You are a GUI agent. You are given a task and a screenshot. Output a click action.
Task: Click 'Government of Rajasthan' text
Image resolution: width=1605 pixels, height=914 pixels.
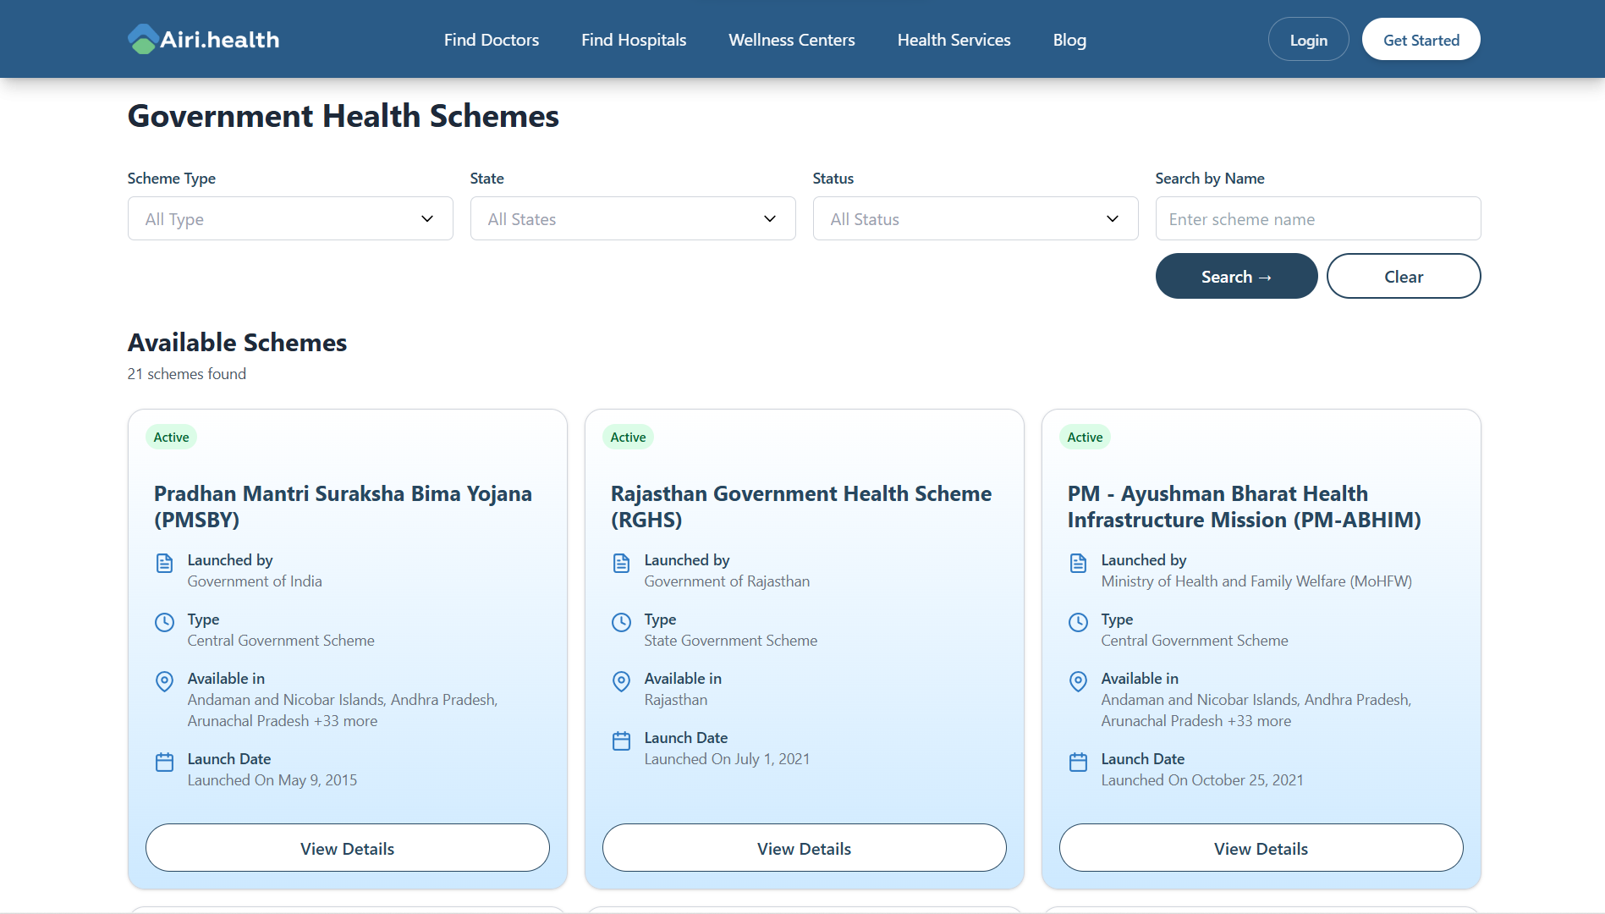pos(727,581)
